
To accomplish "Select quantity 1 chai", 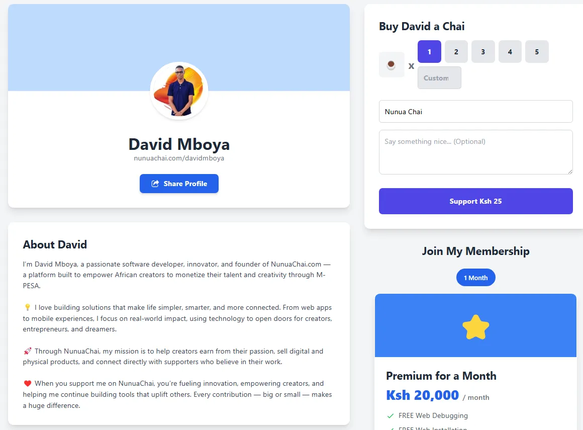I will tap(429, 52).
